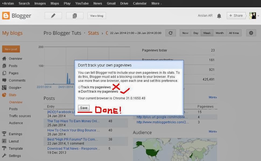Switch stats range to Now
The height and width of the screenshot is (161, 261).
pyautogui.click(x=185, y=33)
